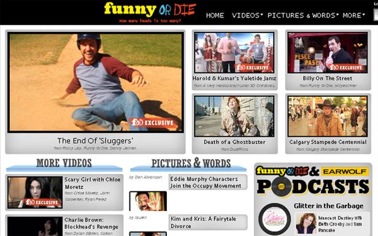The width and height of the screenshot is (378, 236).
Task: Expand the MORE dropdown menu
Action: click(353, 15)
